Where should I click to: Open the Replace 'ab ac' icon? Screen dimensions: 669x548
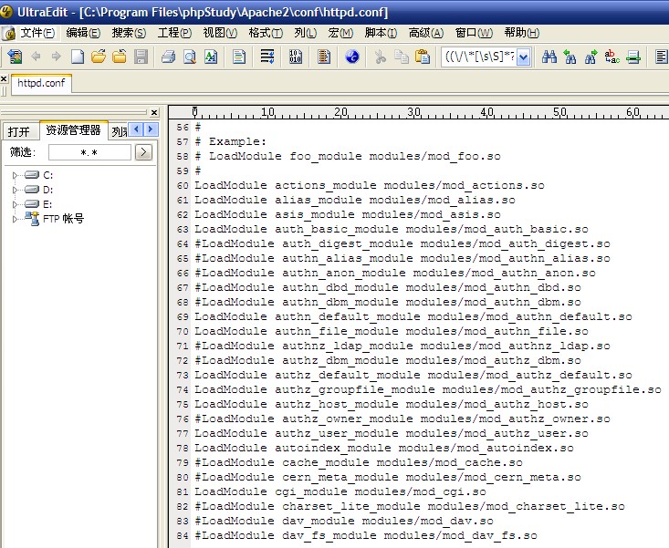pos(612,57)
